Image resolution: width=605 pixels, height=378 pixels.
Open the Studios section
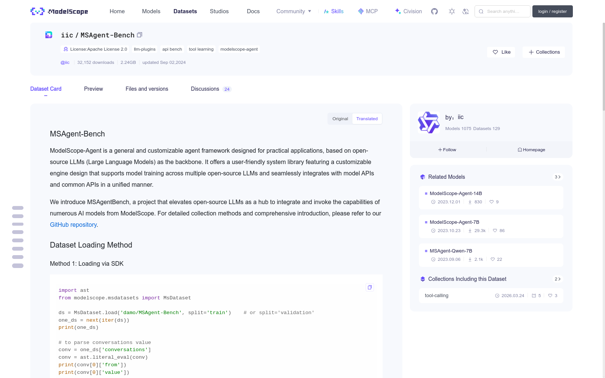[219, 11]
